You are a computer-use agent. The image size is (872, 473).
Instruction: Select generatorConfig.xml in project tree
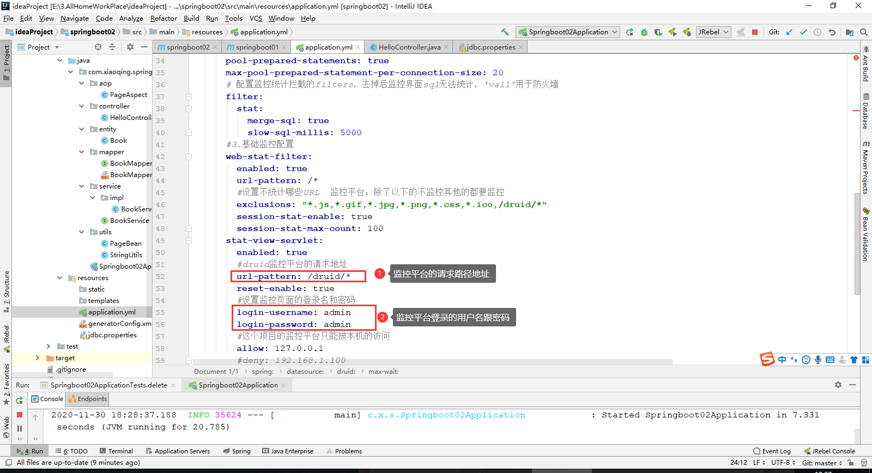pos(116,324)
